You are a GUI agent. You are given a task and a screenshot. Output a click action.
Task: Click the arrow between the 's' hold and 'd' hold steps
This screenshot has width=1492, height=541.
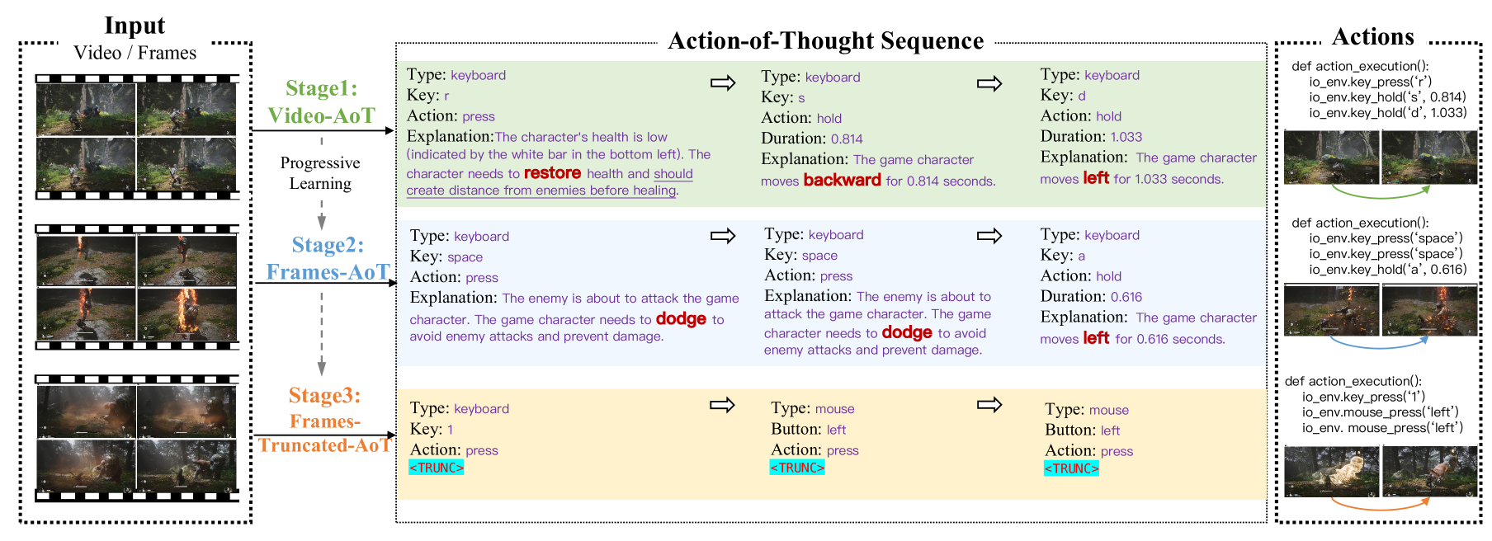click(x=989, y=83)
